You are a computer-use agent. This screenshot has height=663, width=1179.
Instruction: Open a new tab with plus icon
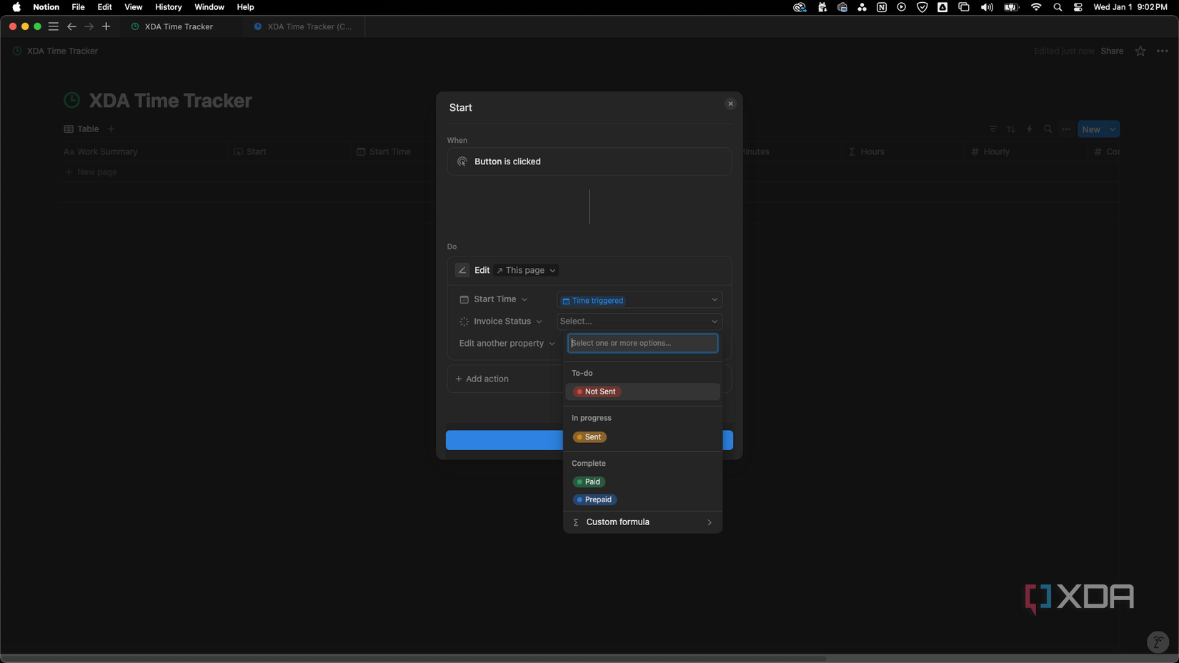point(106,26)
